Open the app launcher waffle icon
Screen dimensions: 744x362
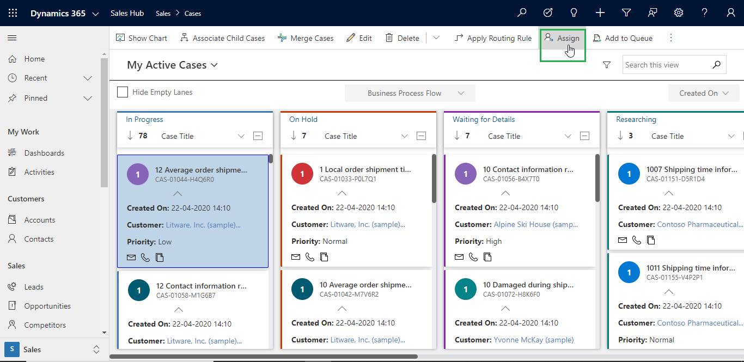coord(13,13)
